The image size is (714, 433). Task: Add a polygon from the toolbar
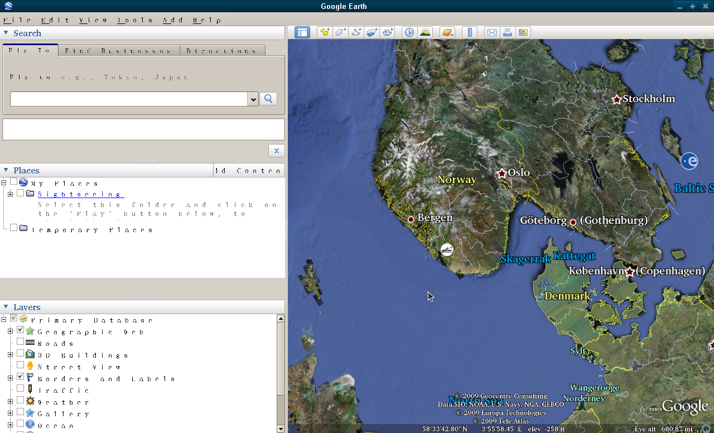click(x=340, y=32)
